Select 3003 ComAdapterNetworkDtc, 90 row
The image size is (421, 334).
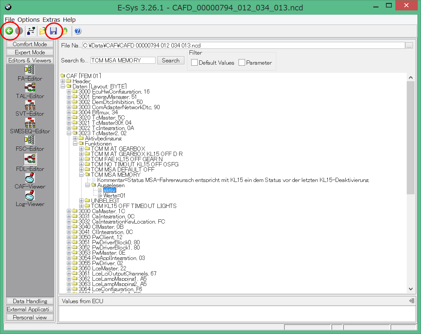119,107
